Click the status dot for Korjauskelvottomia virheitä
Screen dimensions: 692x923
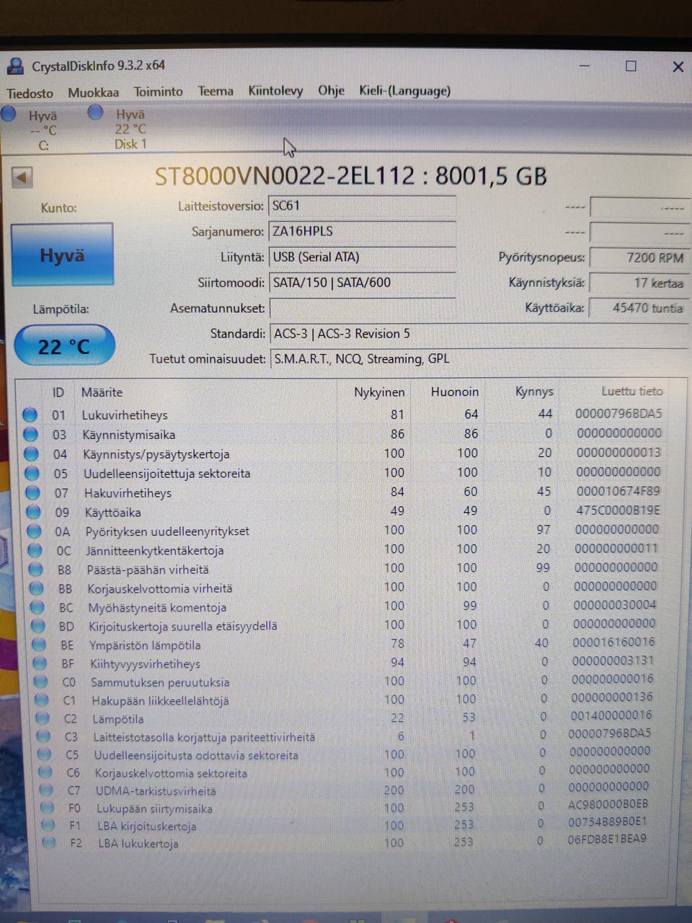click(x=36, y=588)
